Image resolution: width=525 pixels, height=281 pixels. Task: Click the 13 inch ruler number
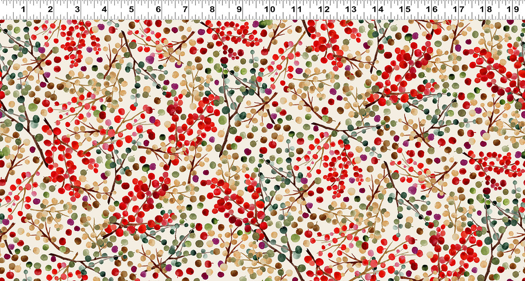[351, 9]
